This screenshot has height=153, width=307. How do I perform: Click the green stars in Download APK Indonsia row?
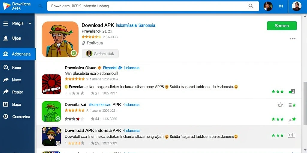(278, 135)
